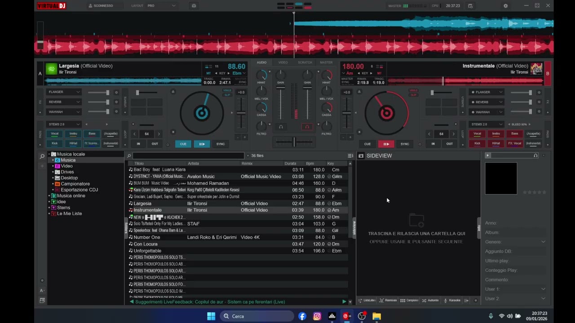
Task: Toggle the Vocal stem pad on deck A
Action: tap(55, 133)
